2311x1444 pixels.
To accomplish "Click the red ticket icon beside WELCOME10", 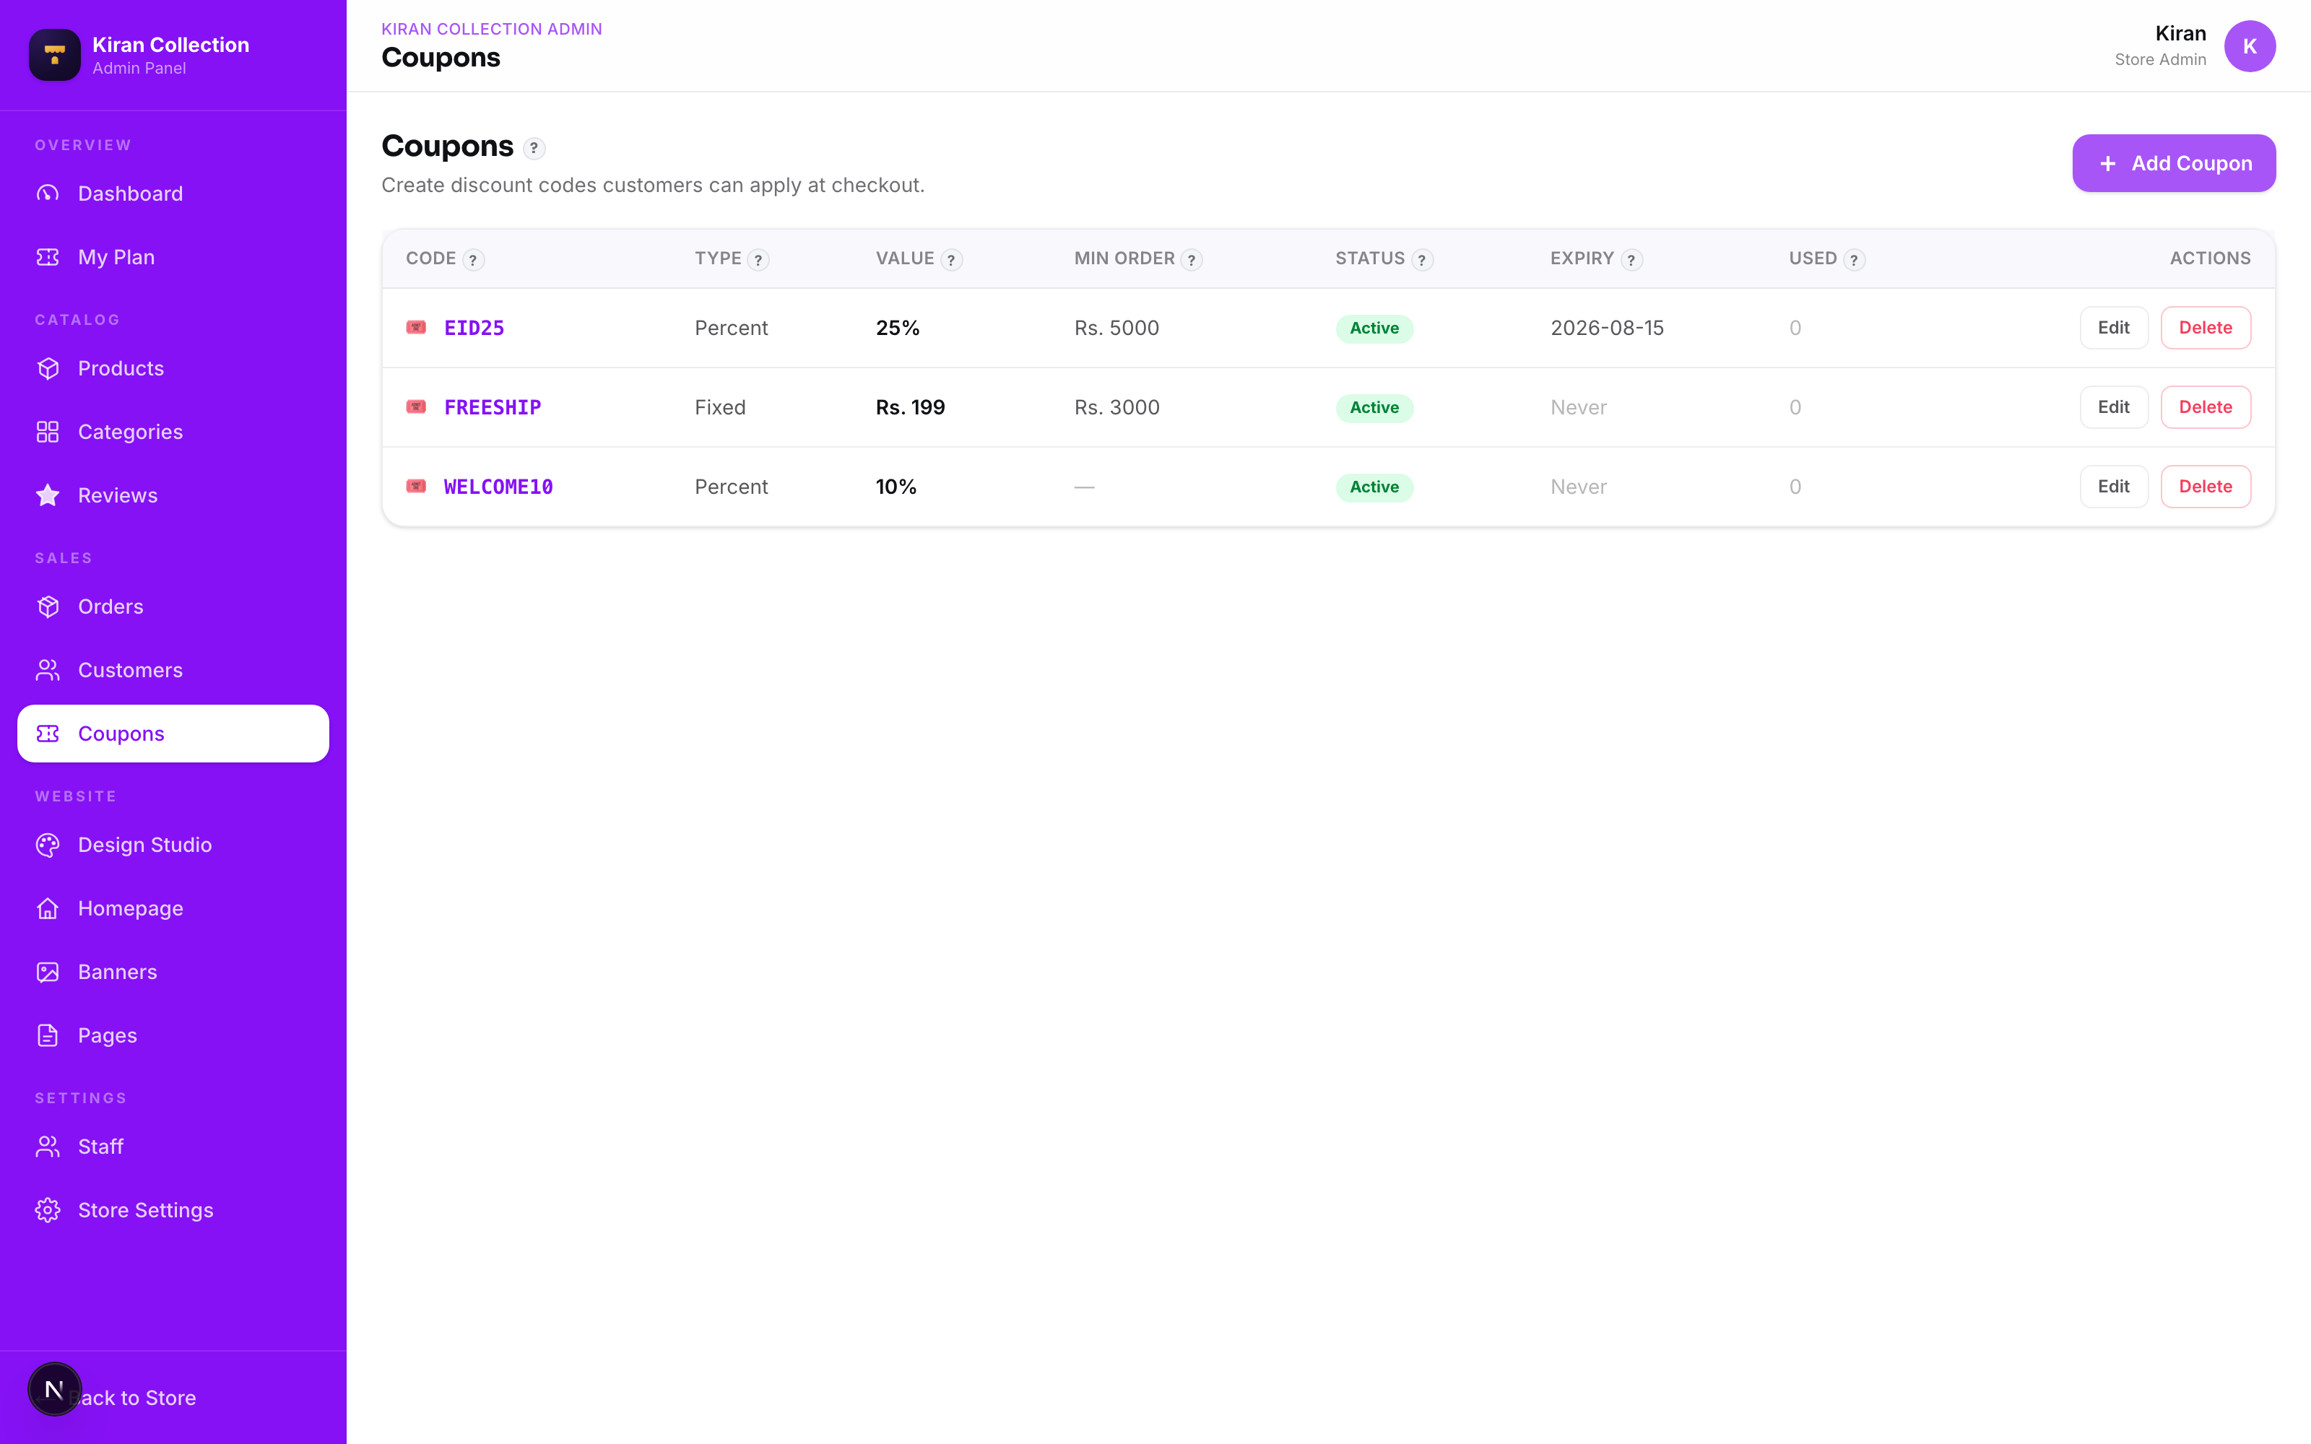I will [x=417, y=486].
